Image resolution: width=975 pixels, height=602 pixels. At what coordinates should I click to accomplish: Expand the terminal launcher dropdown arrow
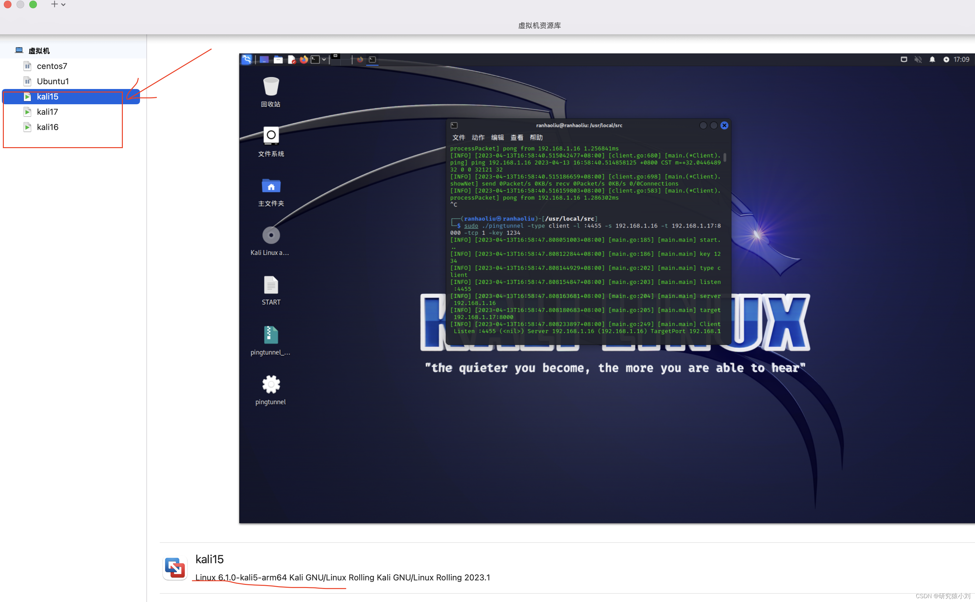[324, 60]
